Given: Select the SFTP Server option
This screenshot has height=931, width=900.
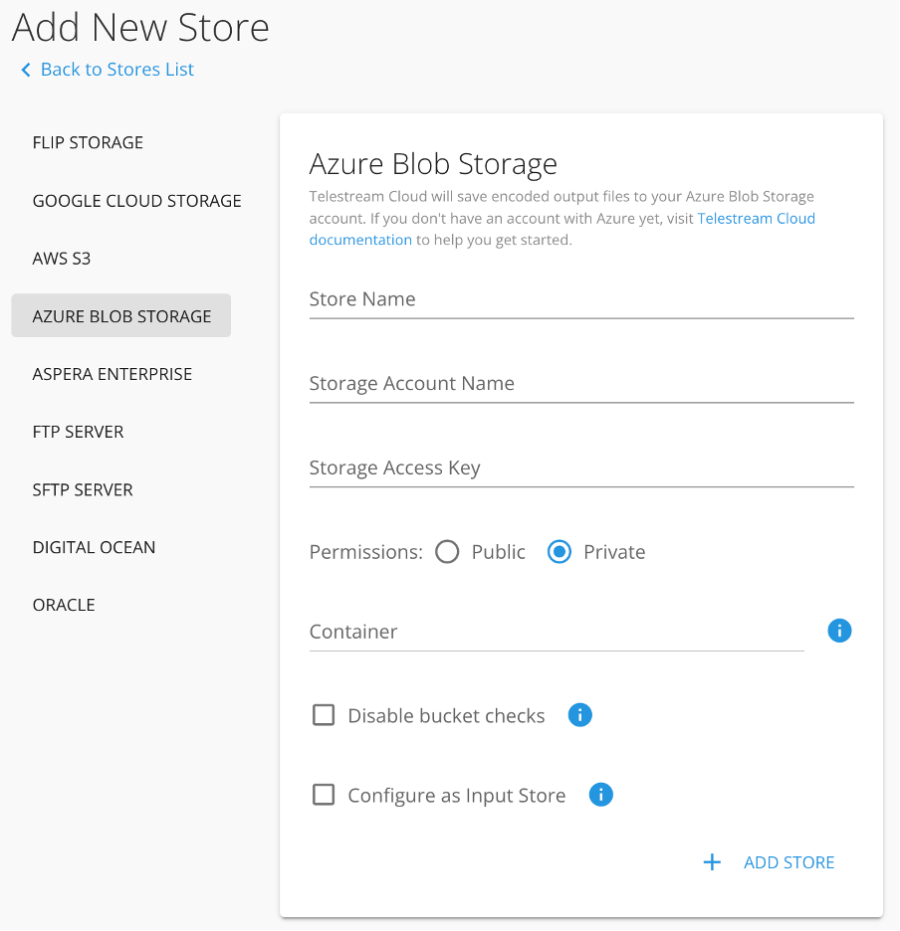Looking at the screenshot, I should 82,489.
